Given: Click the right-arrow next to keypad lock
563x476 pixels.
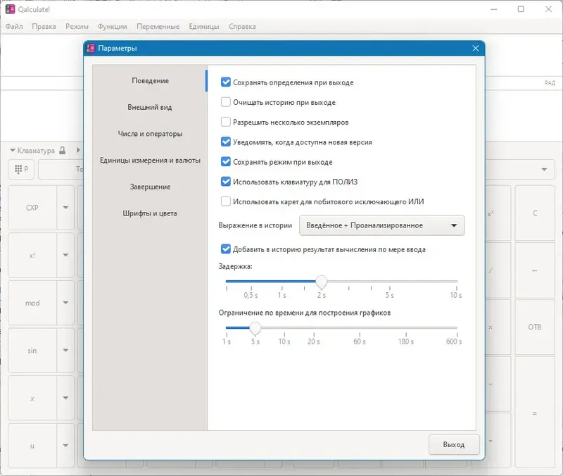Looking at the screenshot, I should pos(78,150).
